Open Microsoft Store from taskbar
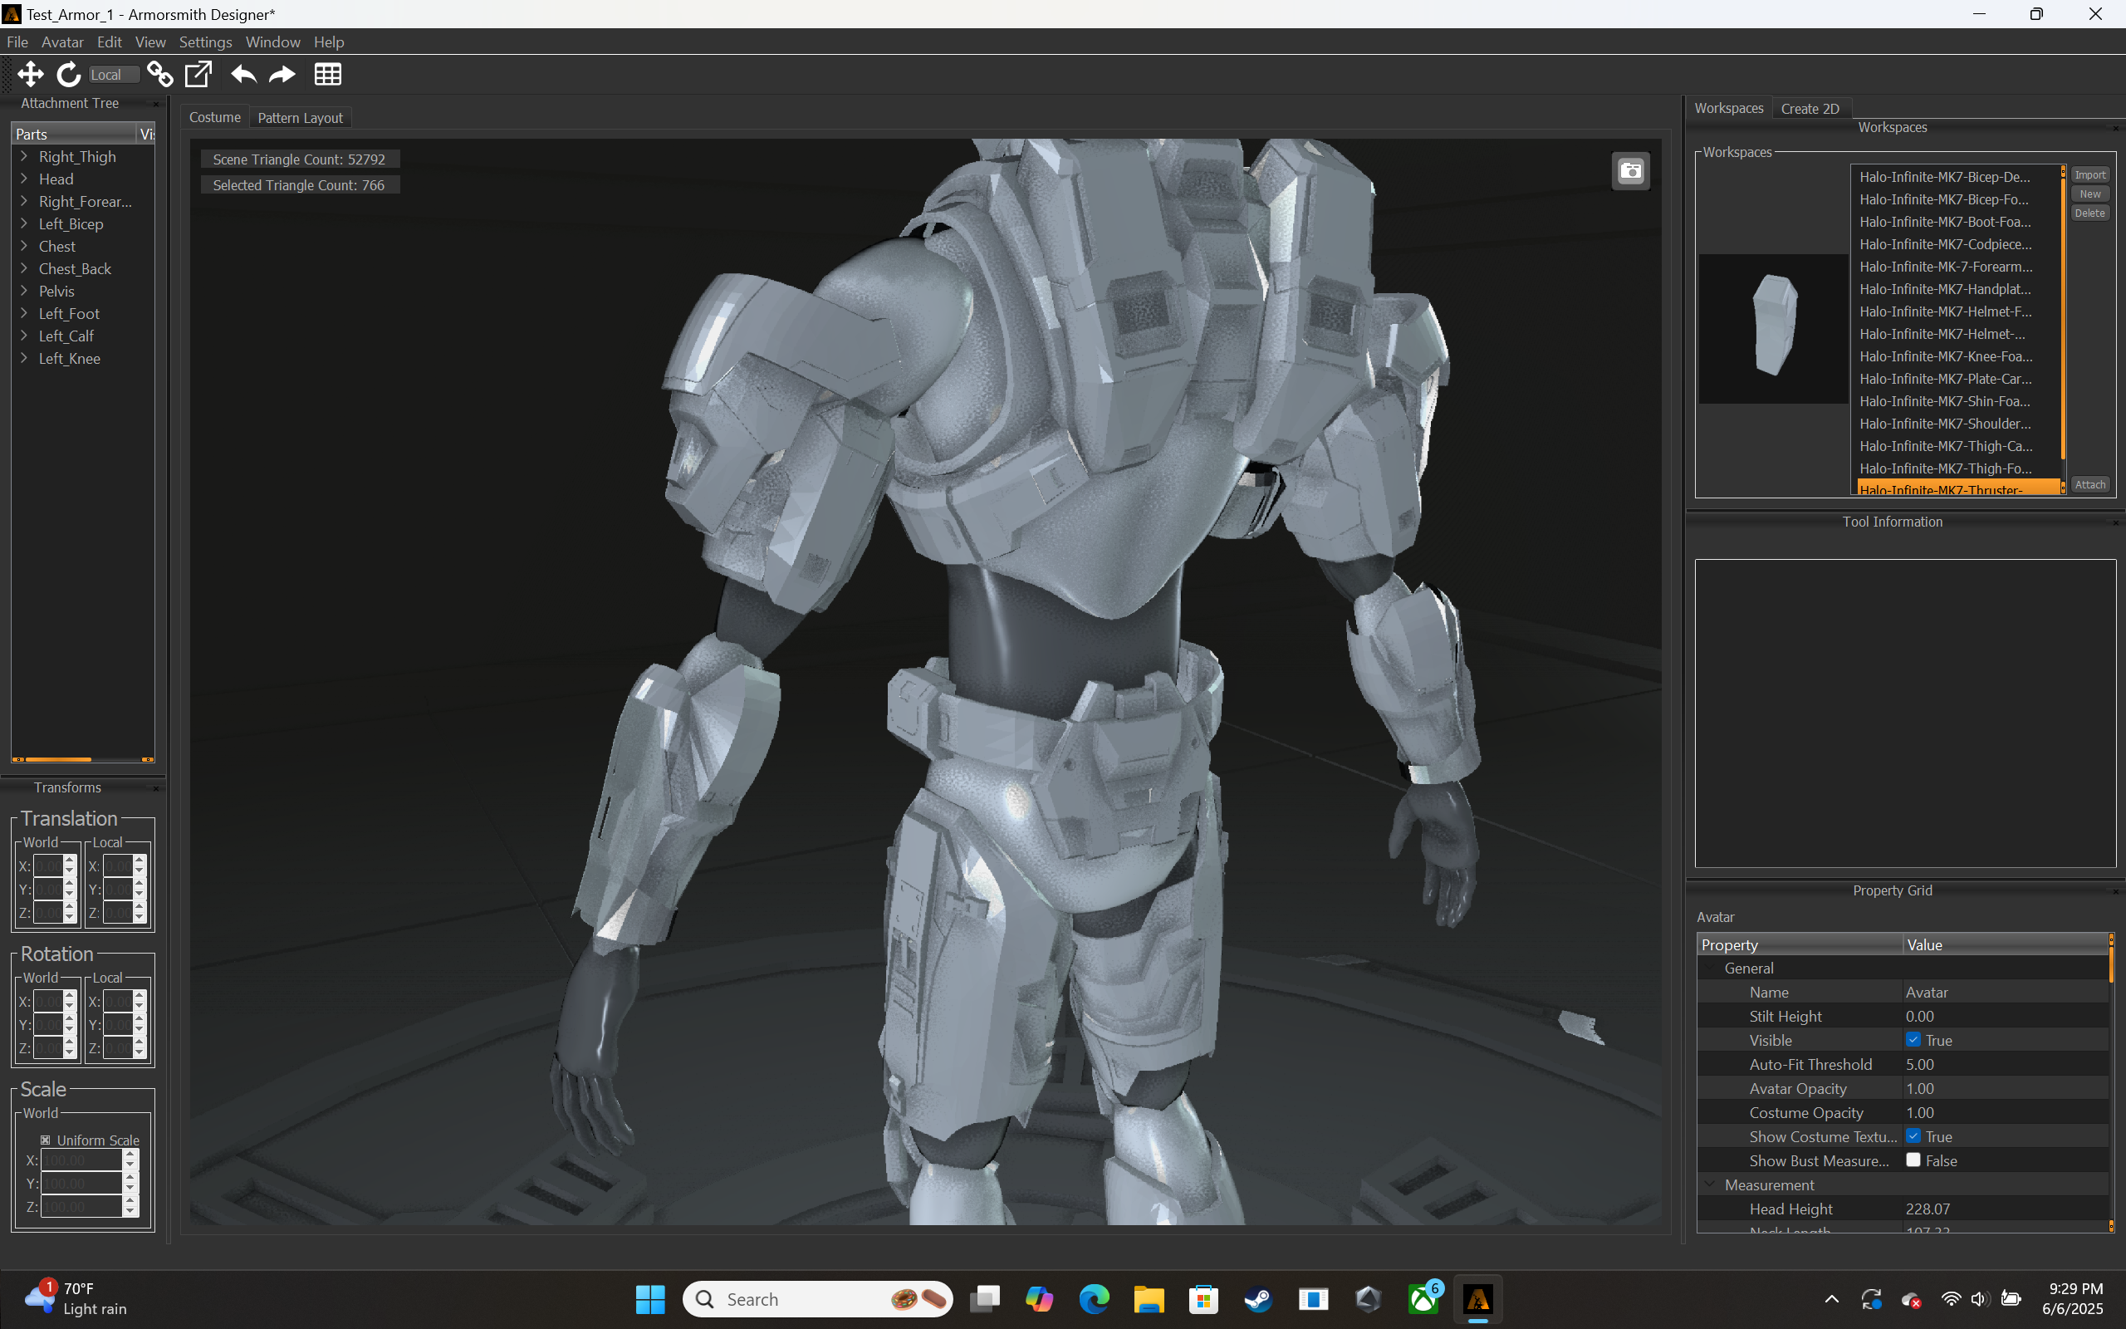This screenshot has width=2126, height=1329. pos(1203,1299)
